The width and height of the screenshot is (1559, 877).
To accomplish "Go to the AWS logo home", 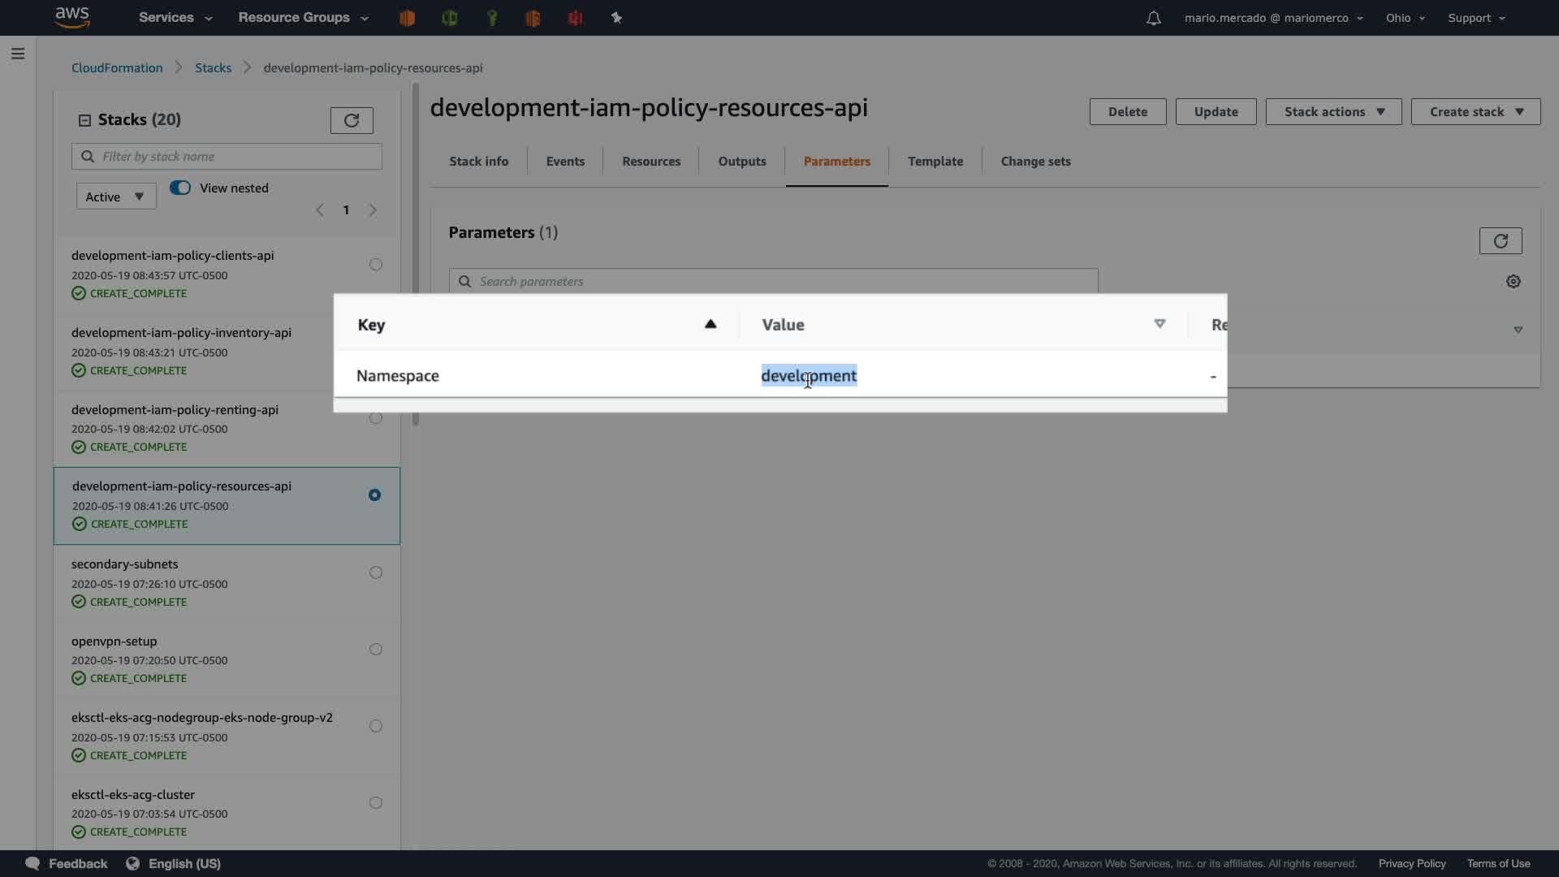I will click(x=72, y=17).
